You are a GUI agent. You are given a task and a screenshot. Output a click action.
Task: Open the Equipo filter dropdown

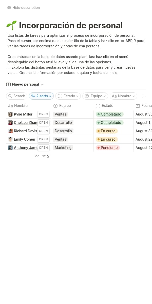tap(95, 96)
